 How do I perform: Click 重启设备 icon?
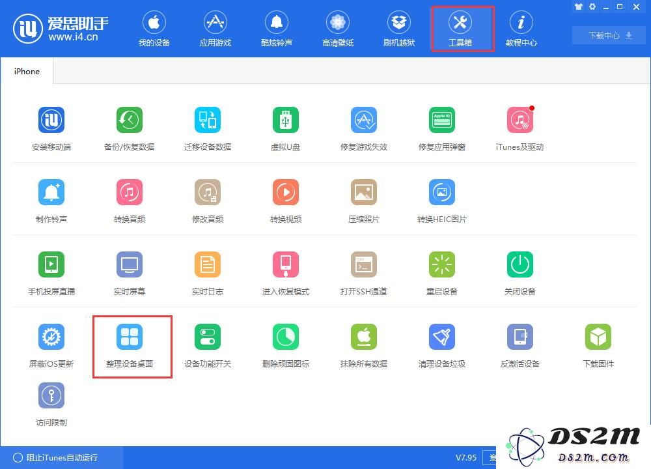coord(442,264)
